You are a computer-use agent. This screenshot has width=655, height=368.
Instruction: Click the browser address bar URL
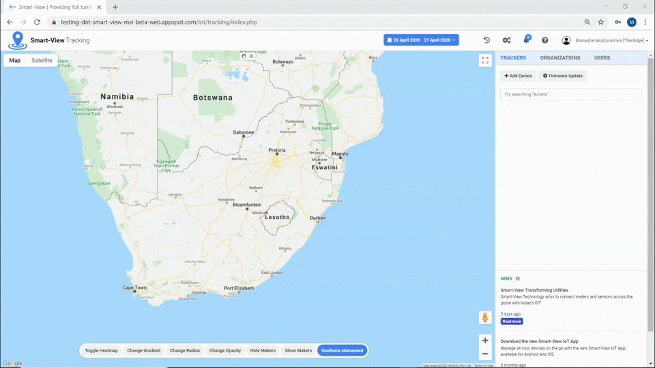tap(159, 22)
